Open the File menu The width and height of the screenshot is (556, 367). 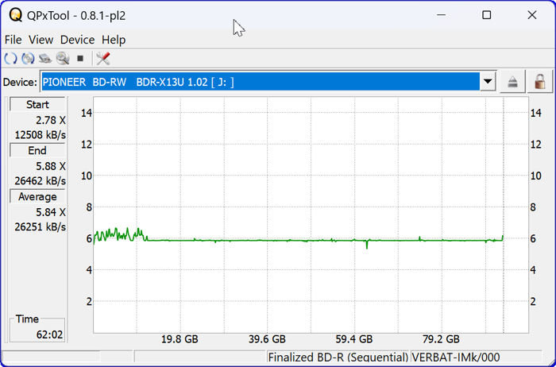[x=14, y=40]
